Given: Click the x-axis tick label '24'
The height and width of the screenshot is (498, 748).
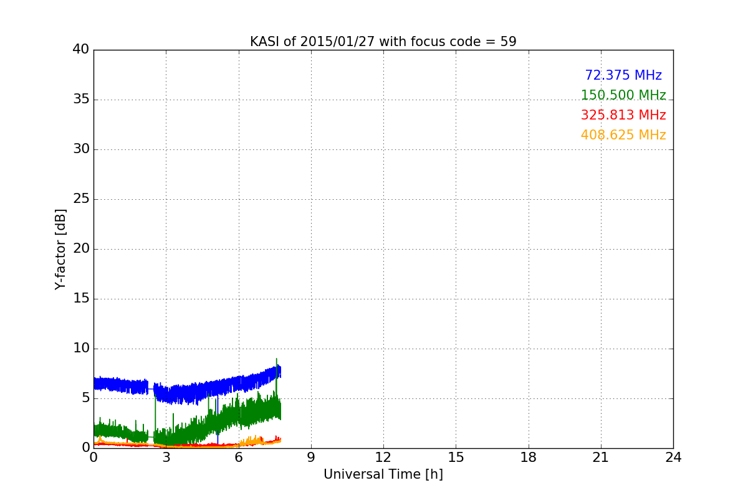Looking at the screenshot, I should click(x=673, y=458).
